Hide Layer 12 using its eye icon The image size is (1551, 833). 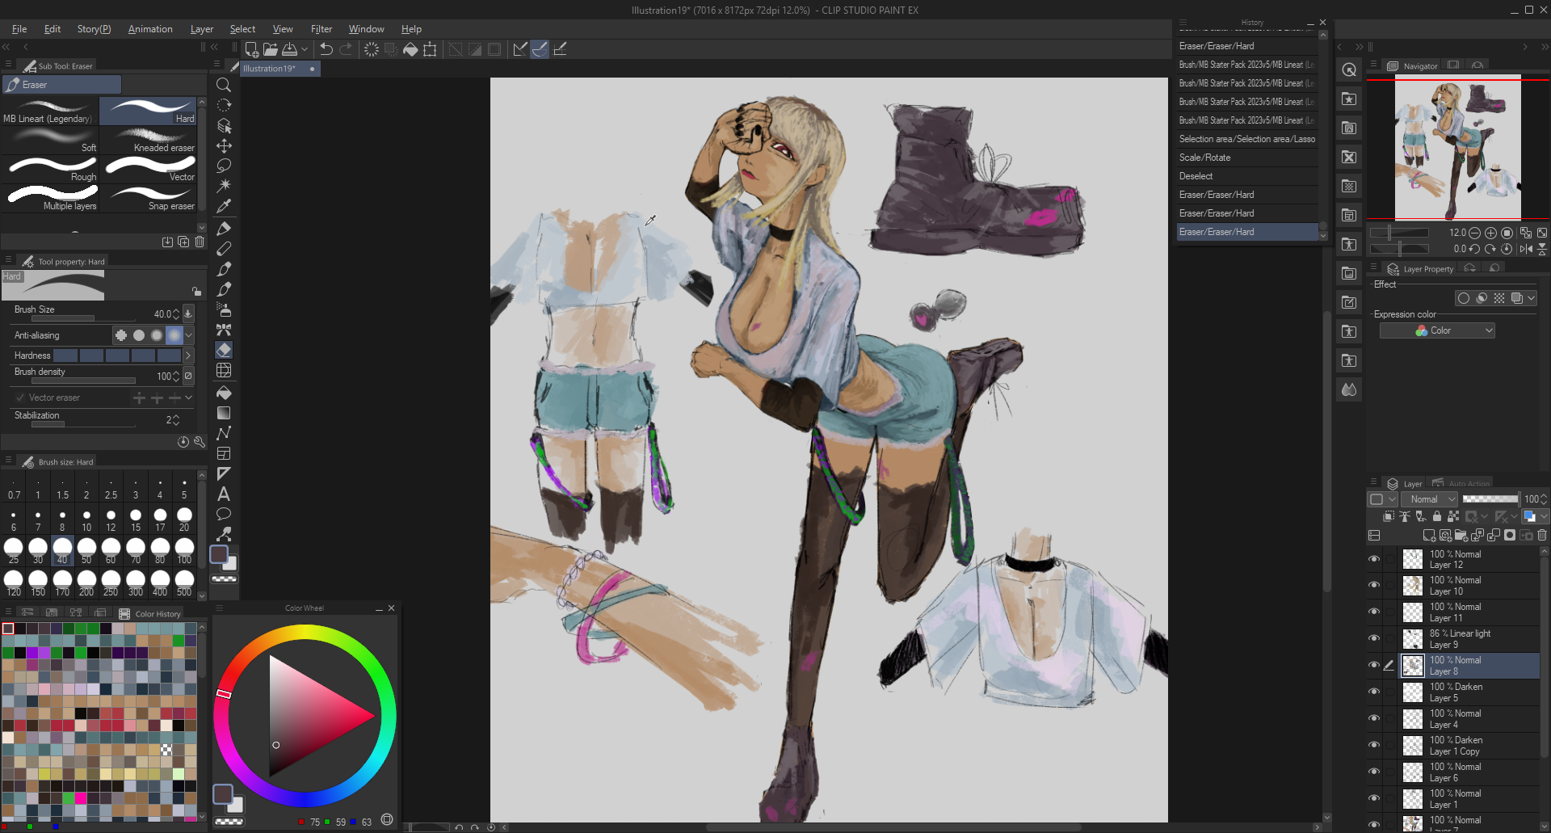(1373, 559)
